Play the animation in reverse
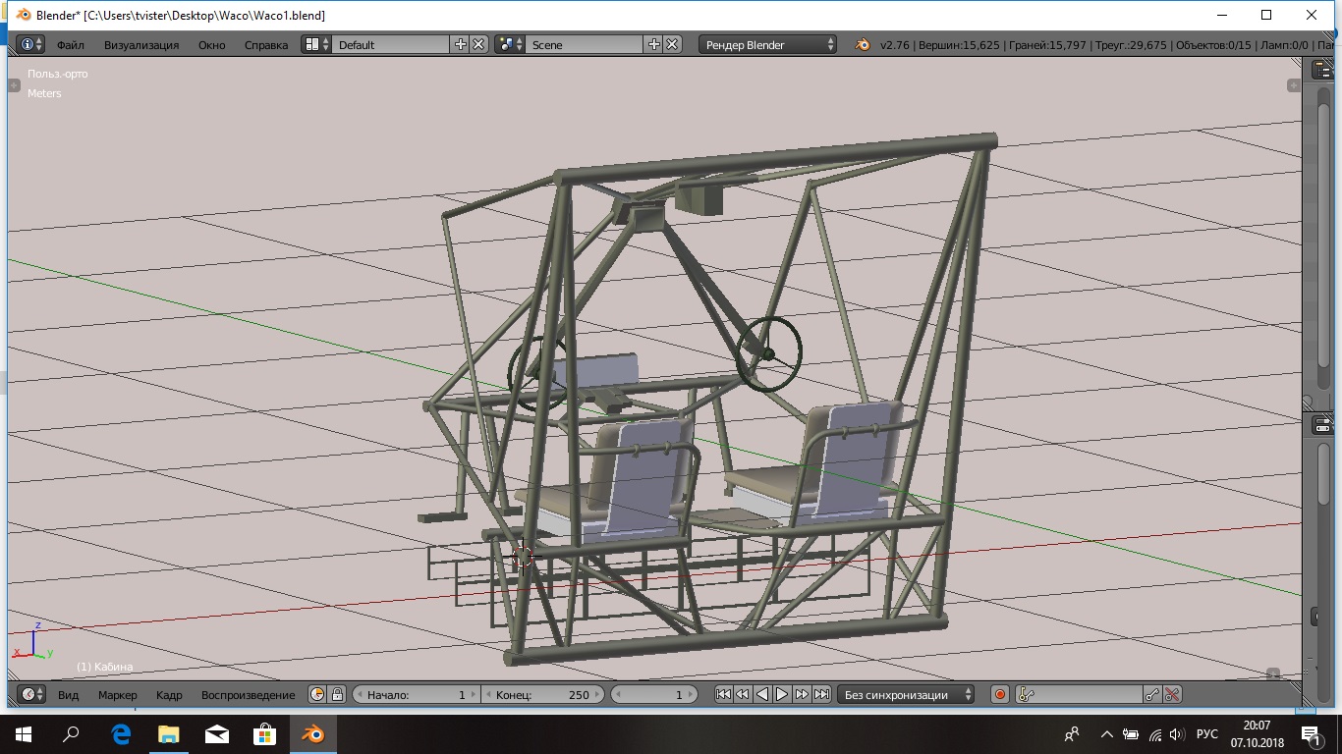 click(x=762, y=694)
